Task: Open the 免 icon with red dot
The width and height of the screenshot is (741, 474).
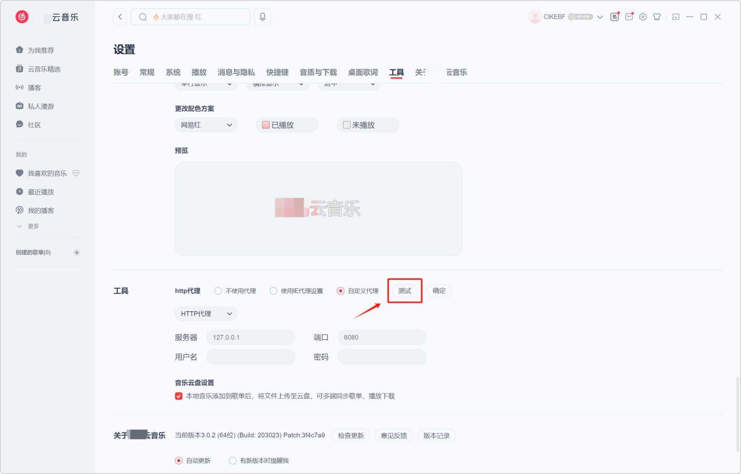Action: [x=615, y=17]
